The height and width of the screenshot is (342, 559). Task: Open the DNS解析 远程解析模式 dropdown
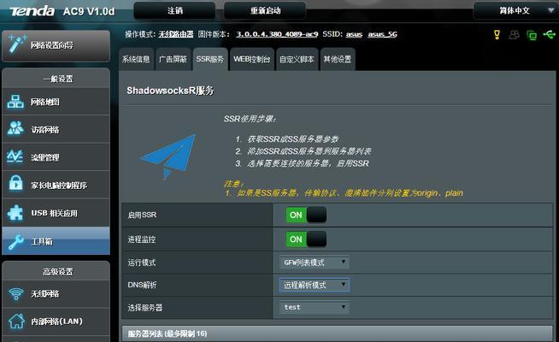[314, 285]
